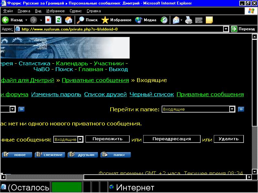Go to the Home page icon
This screenshot has width=258, height=193.
tap(68, 20)
